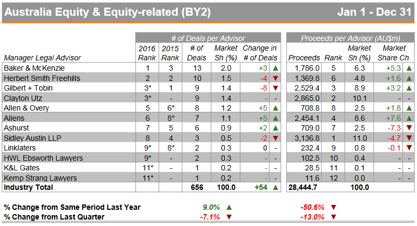This screenshot has height=226, width=417.
Task: Click the % Change from Last Quarter label
Action: (x=54, y=217)
